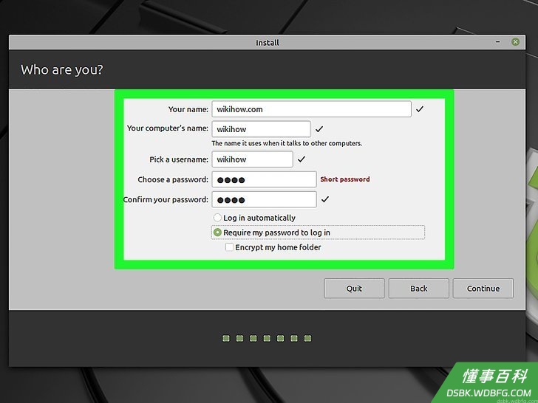Viewport: 538px width, 403px height.
Task: Click the Install window title text
Action: [x=268, y=43]
